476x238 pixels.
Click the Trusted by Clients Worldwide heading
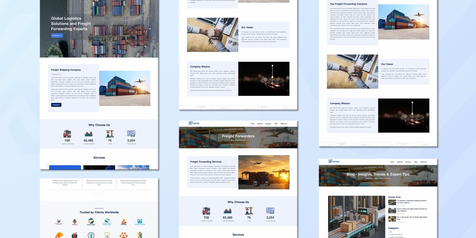[x=99, y=212]
